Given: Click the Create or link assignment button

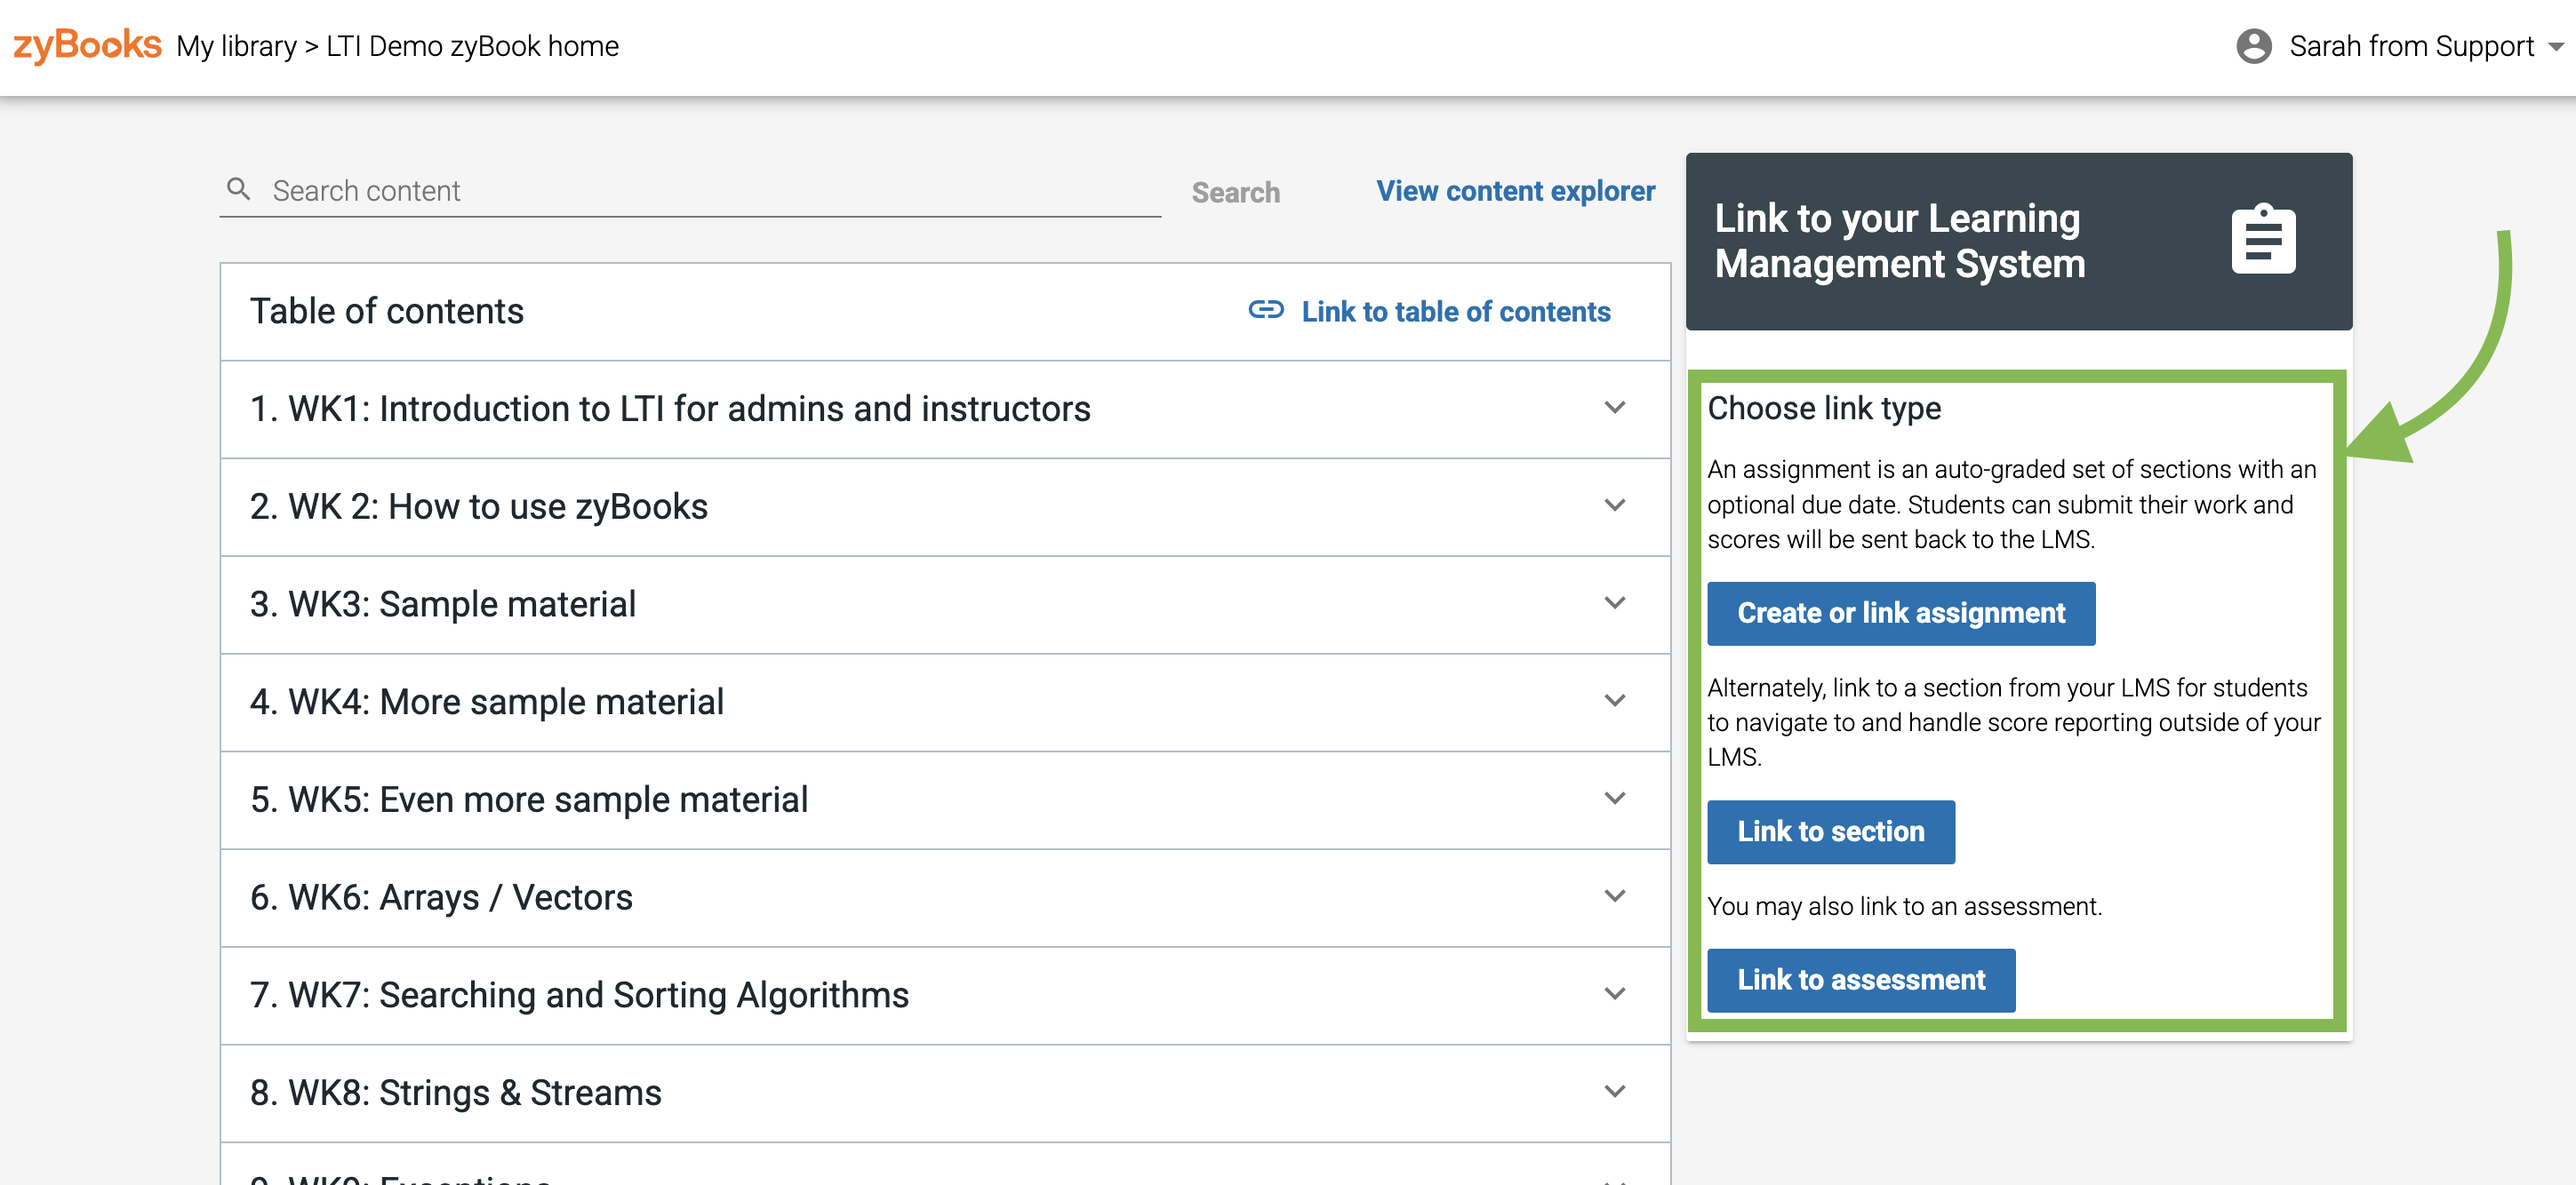Looking at the screenshot, I should (1901, 612).
